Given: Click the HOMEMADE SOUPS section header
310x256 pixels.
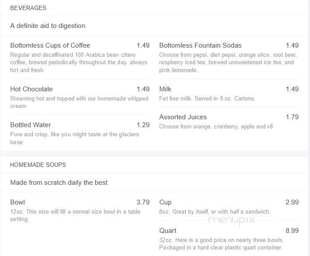Looking at the screenshot, I should [38, 165].
